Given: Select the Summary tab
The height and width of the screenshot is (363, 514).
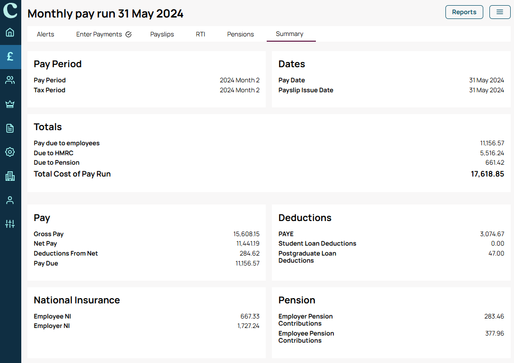Looking at the screenshot, I should click(x=289, y=34).
